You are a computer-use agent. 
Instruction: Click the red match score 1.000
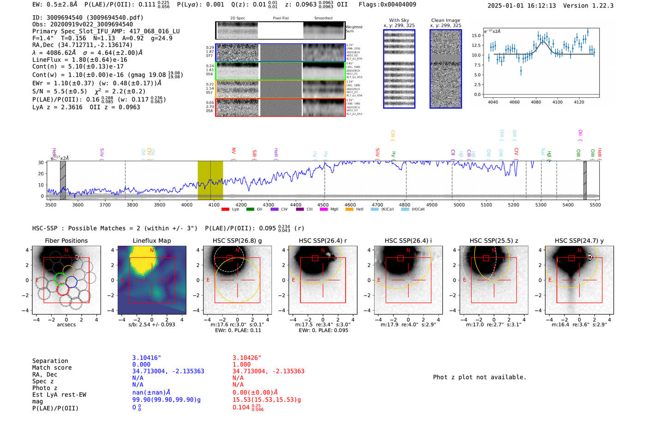coord(242,364)
